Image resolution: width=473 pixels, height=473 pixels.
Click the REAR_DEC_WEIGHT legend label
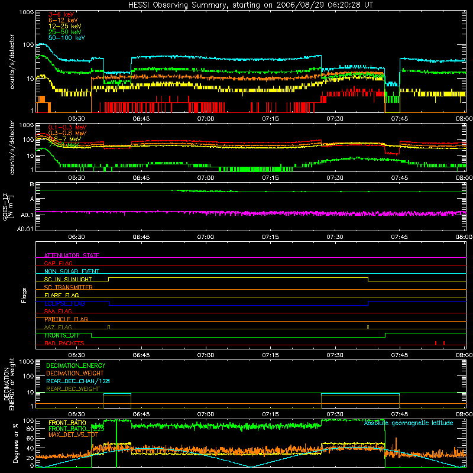[x=73, y=389]
